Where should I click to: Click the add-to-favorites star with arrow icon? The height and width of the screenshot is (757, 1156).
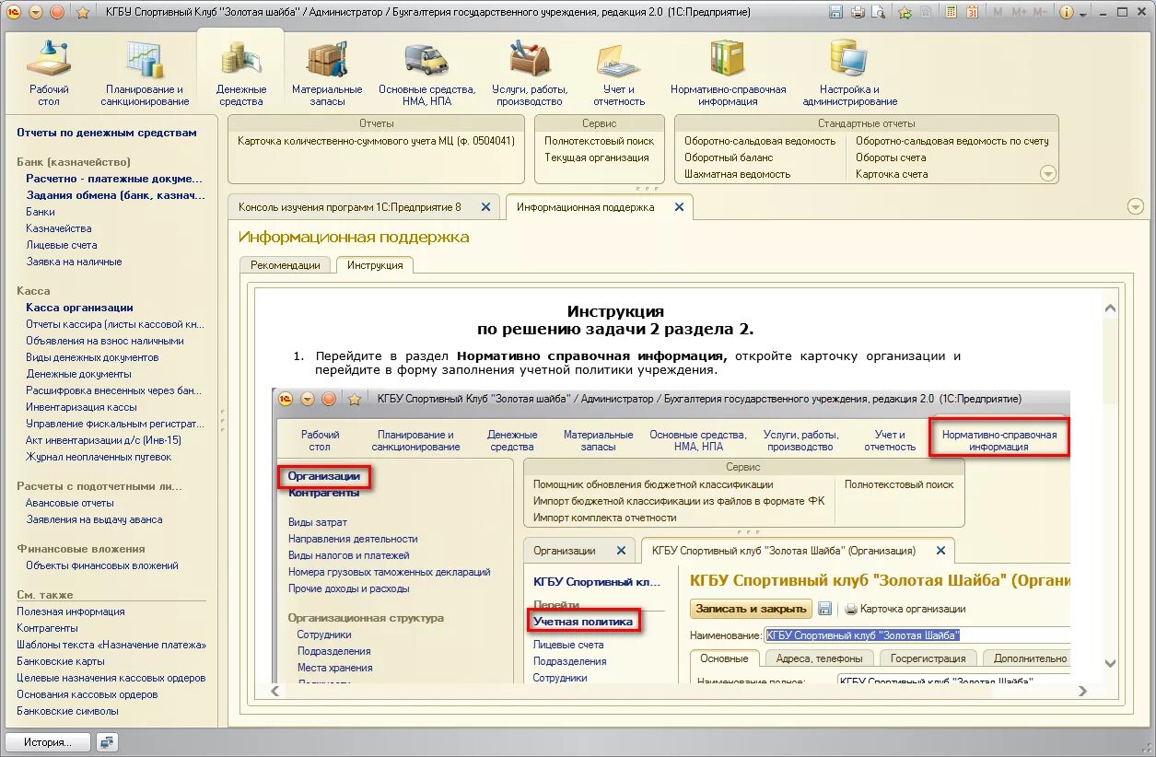tap(905, 12)
